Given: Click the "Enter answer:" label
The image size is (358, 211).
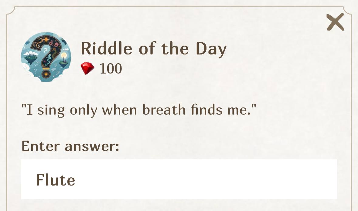Looking at the screenshot, I should [x=70, y=146].
